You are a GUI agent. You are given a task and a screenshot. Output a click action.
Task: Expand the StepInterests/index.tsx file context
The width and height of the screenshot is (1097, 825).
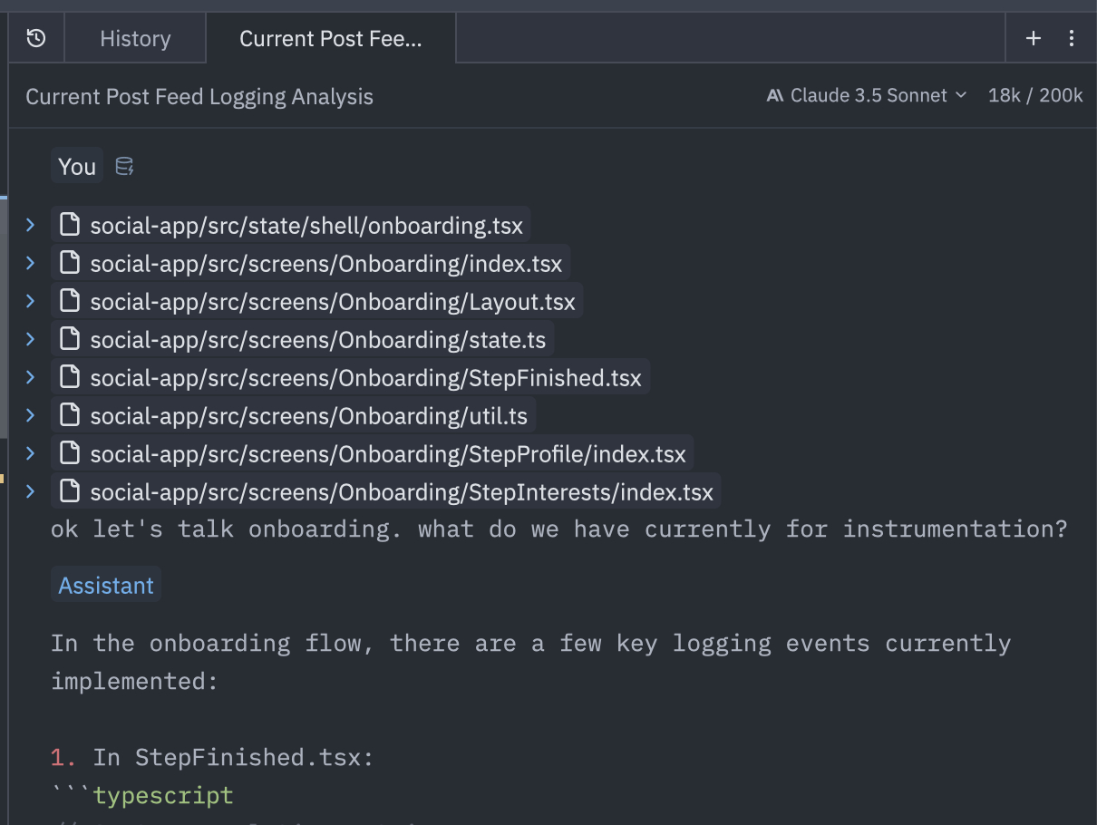click(30, 491)
